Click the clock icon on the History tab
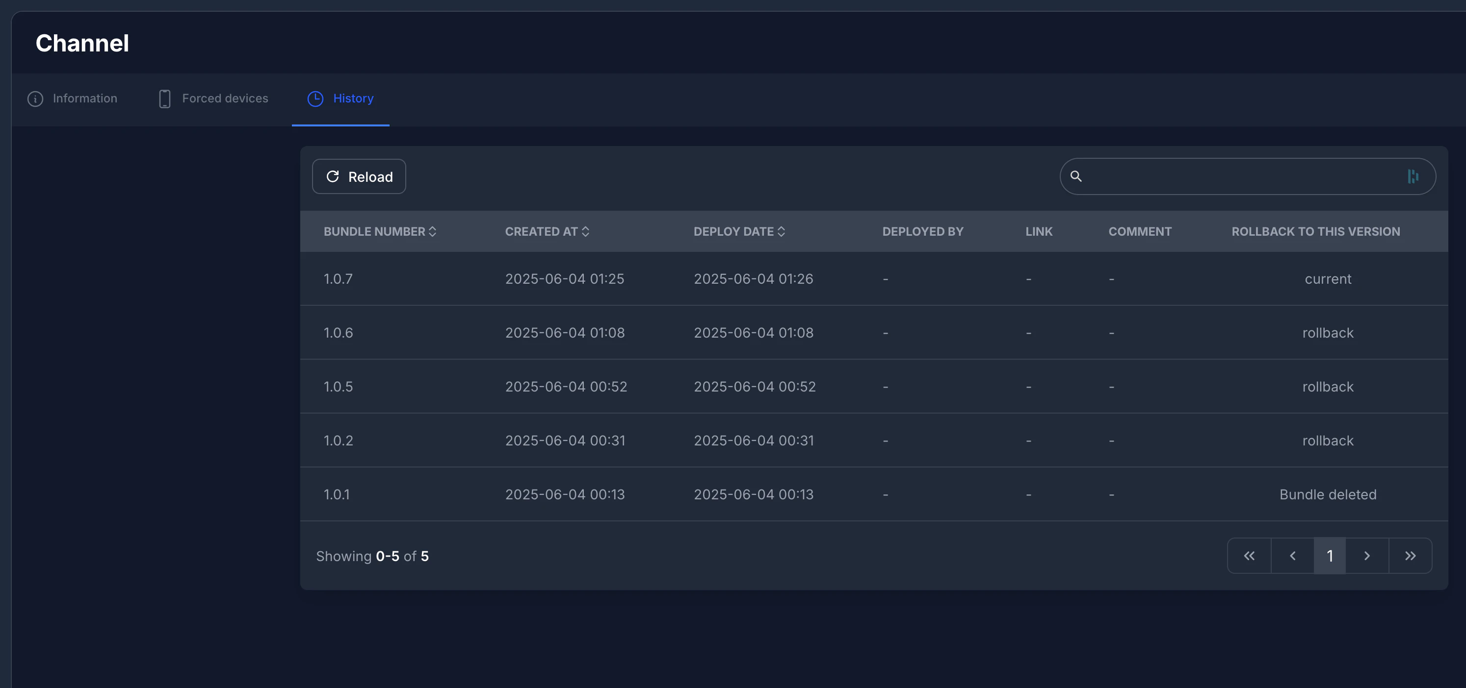1466x688 pixels. 315,98
